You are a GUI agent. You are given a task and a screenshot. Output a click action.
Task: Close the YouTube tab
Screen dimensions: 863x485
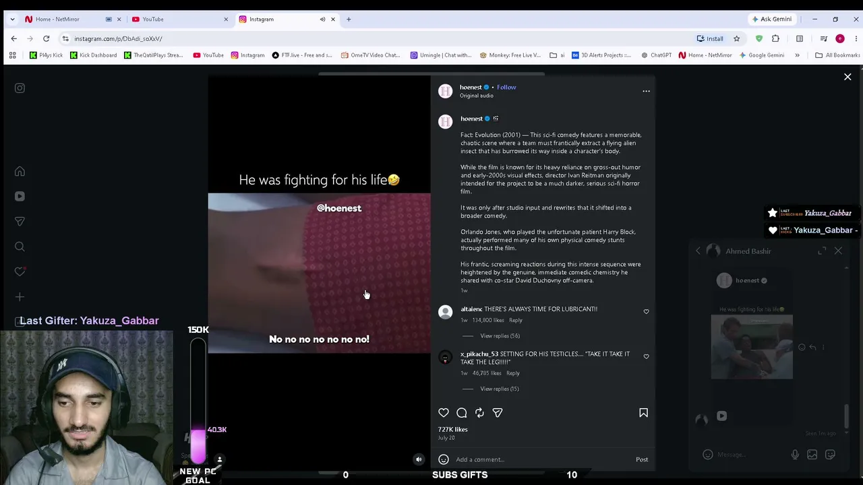tap(226, 19)
